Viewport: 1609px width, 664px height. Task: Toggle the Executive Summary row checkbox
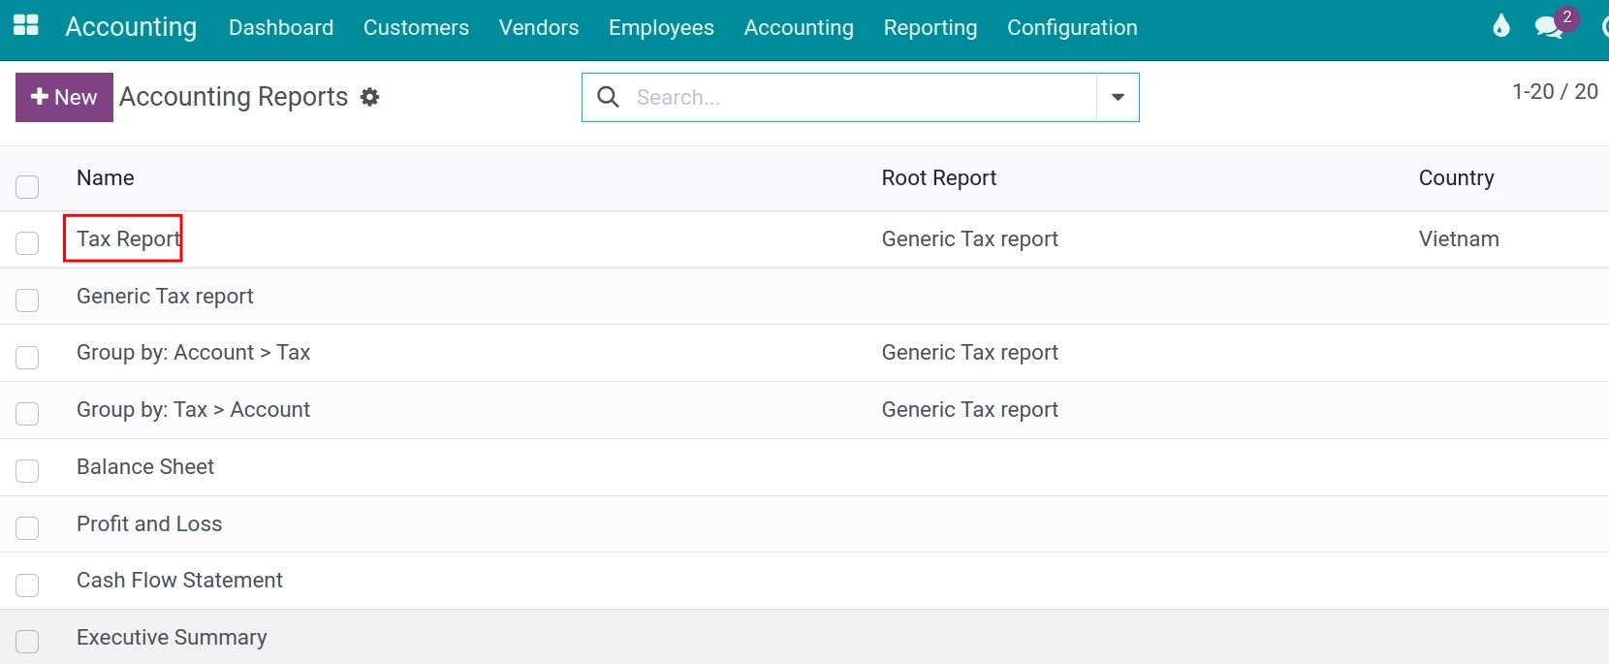pyautogui.click(x=27, y=641)
